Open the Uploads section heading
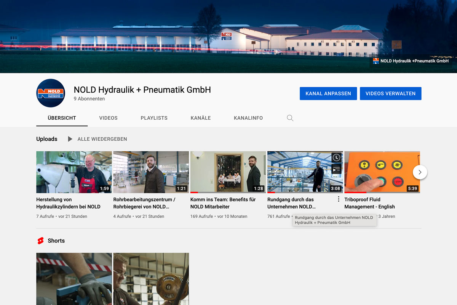The height and width of the screenshot is (305, 457). tap(47, 139)
